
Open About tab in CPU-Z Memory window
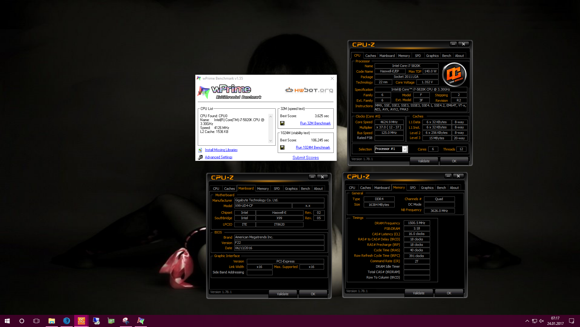pyautogui.click(x=454, y=188)
